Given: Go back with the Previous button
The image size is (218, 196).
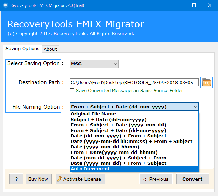Looking at the screenshot, I should click(x=156, y=179).
